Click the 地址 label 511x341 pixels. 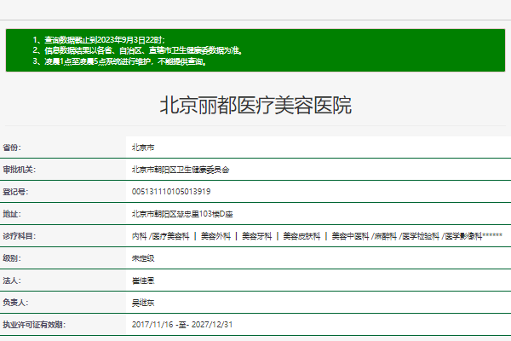[x=12, y=214]
